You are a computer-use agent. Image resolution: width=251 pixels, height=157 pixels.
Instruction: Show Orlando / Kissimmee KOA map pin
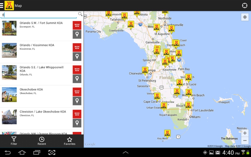[x=77, y=57]
